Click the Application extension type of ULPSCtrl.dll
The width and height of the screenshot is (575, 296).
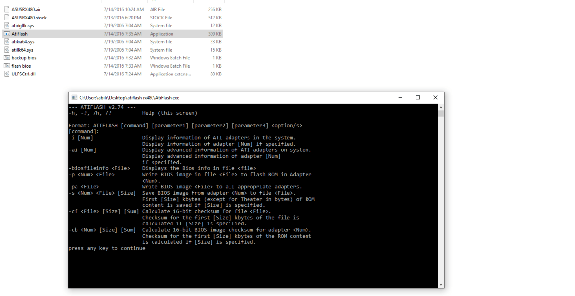(x=170, y=74)
